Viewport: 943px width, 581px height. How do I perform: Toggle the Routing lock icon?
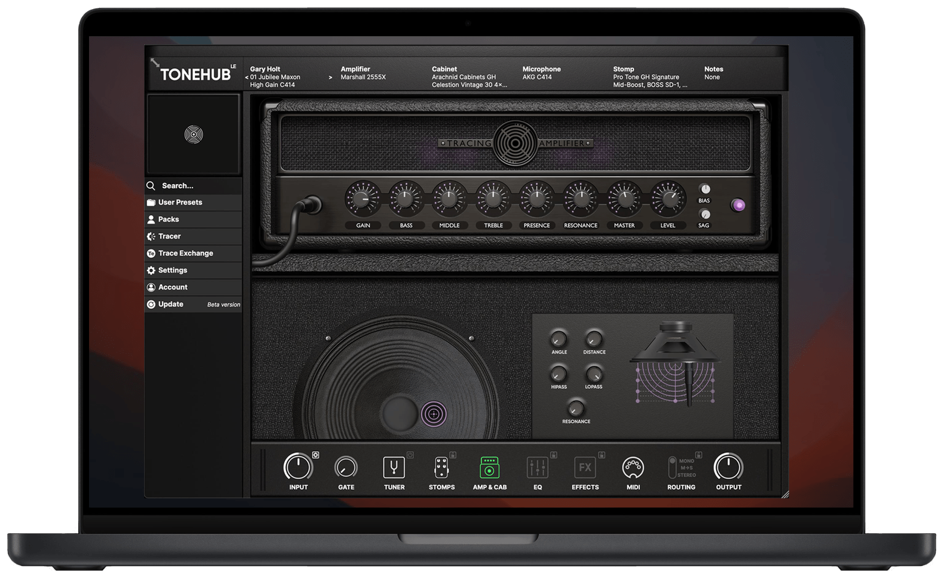[698, 455]
